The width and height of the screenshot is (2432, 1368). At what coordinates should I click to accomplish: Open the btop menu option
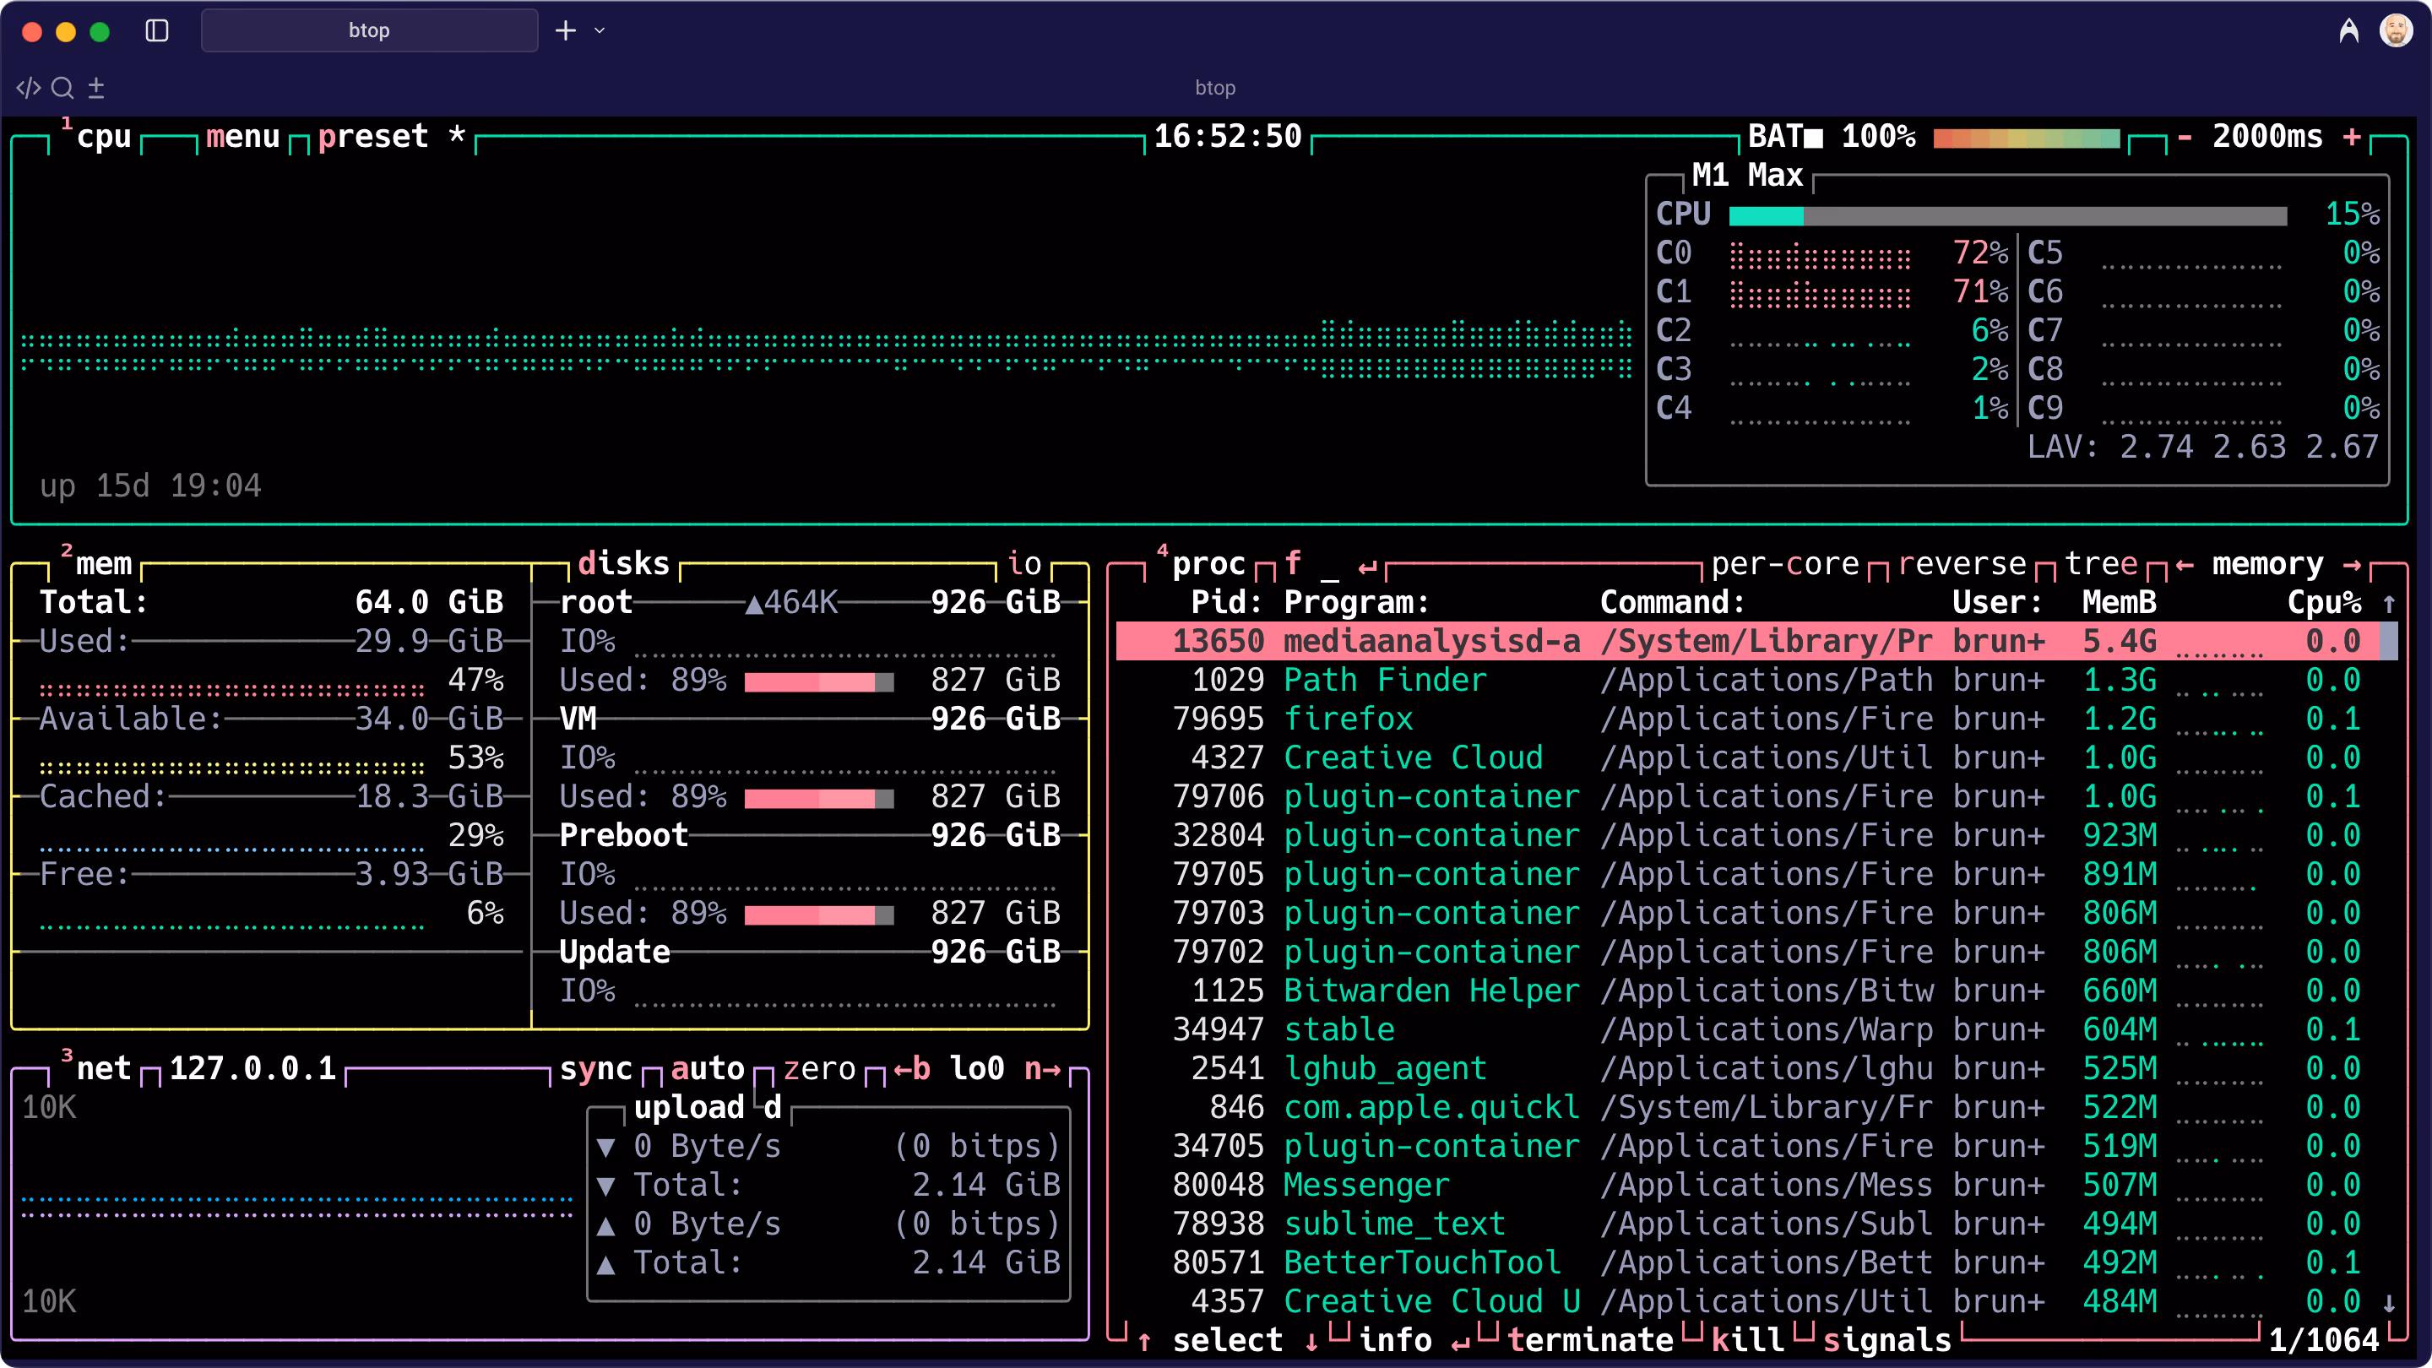pos(242,137)
